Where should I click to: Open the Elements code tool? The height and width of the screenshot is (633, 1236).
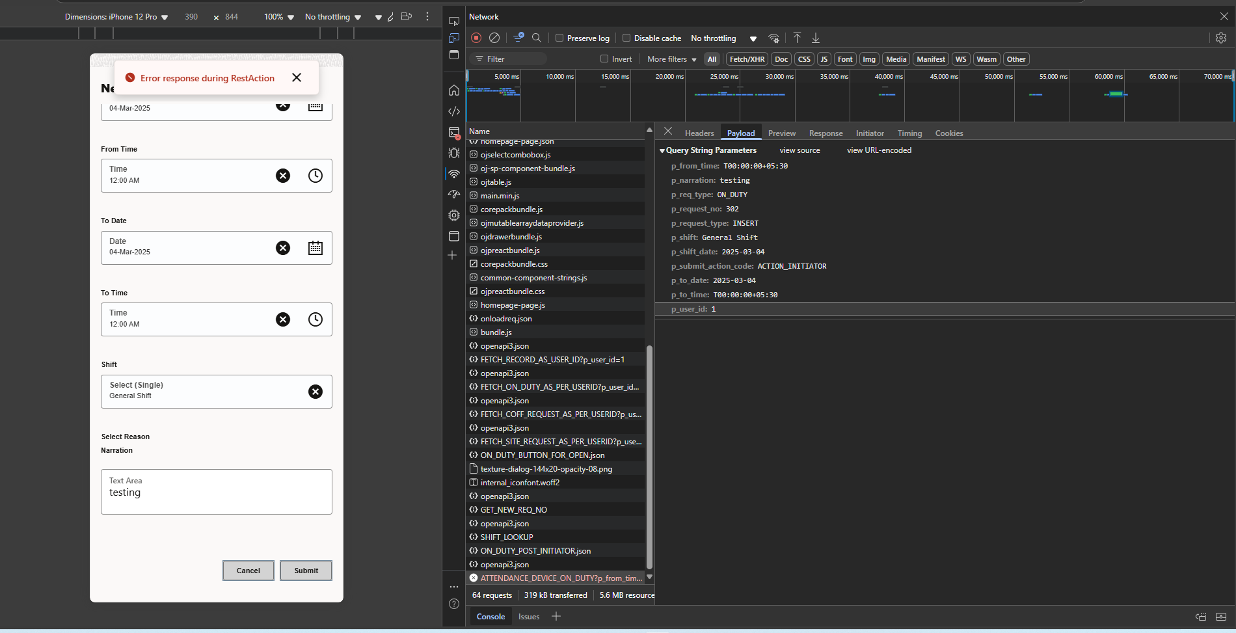pyautogui.click(x=454, y=111)
